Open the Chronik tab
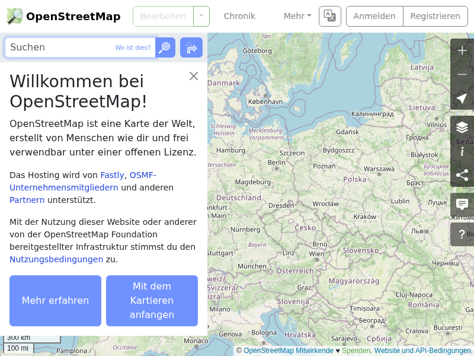The width and height of the screenshot is (474, 356). point(239,16)
